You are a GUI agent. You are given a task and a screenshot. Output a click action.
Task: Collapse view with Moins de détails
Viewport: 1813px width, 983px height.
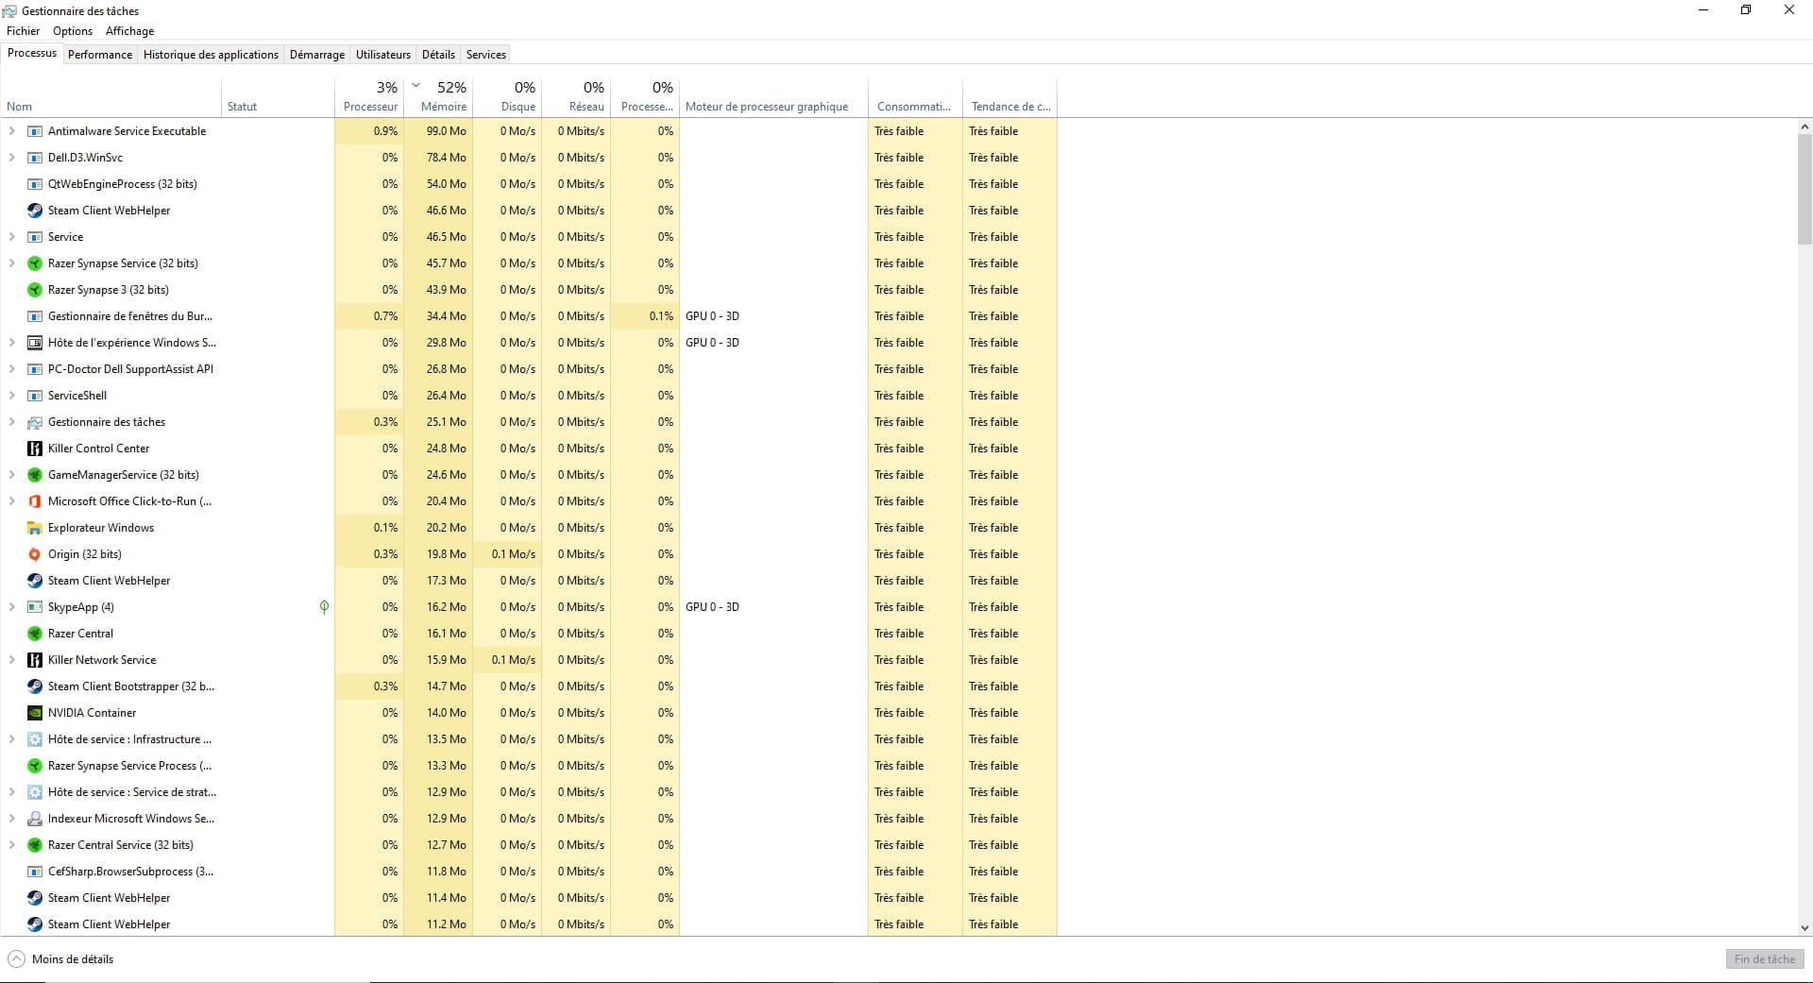tap(60, 959)
